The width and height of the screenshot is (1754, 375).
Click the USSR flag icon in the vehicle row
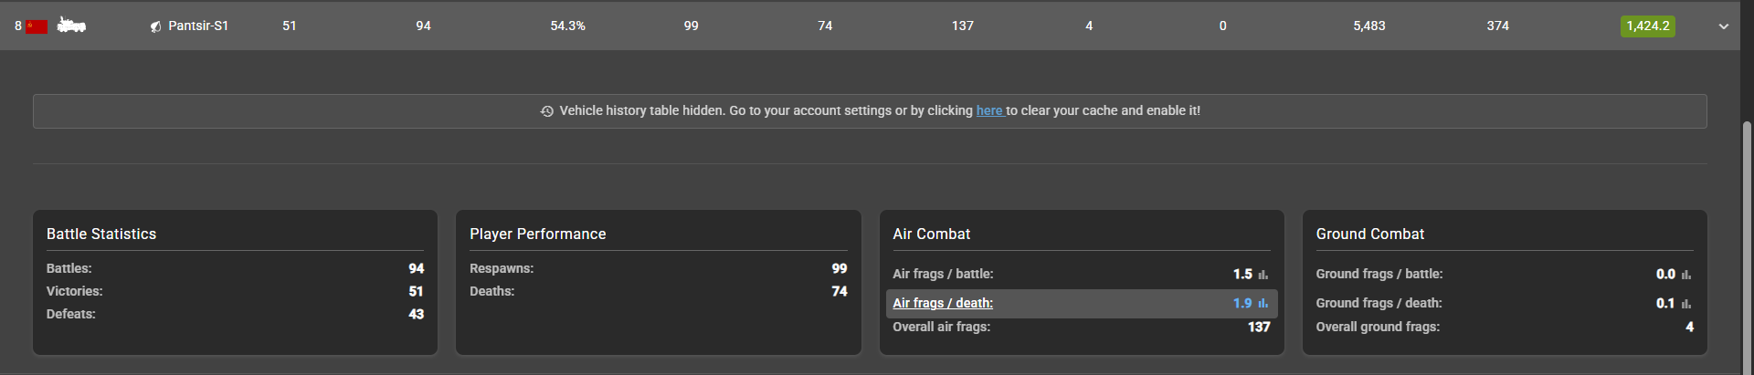coord(37,26)
